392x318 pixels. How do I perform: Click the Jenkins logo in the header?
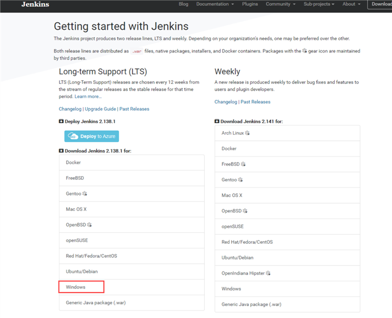[x=35, y=4]
